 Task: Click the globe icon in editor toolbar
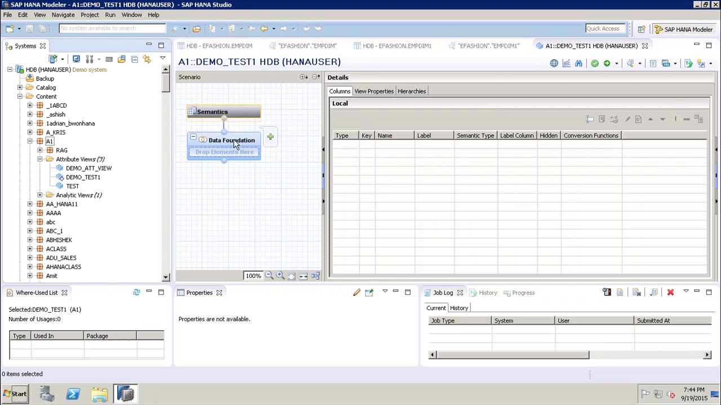pyautogui.click(x=554, y=64)
